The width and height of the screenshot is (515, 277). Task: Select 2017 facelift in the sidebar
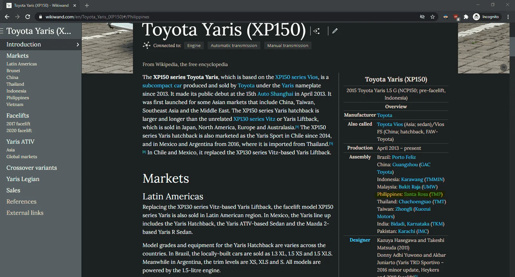pos(18,124)
